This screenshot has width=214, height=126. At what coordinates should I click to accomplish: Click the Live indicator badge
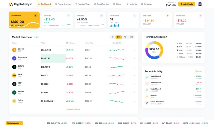point(36,37)
